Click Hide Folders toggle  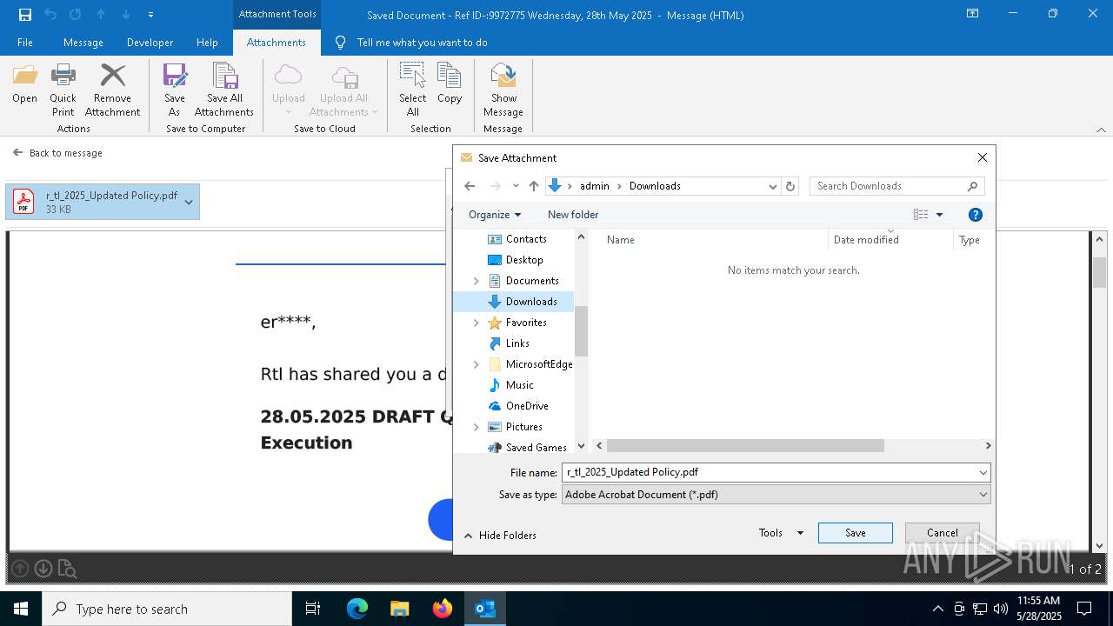[500, 536]
